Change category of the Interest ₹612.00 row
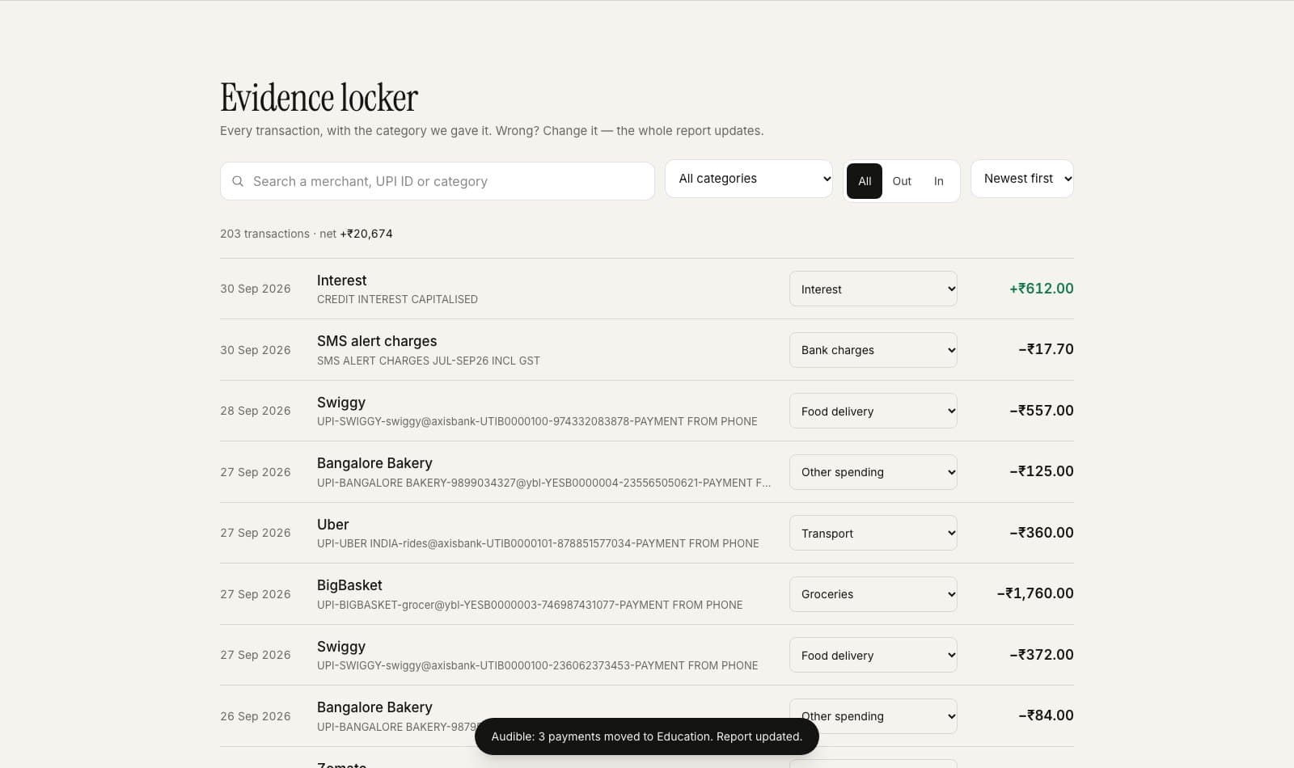This screenshot has width=1294, height=768. pyautogui.click(x=873, y=289)
